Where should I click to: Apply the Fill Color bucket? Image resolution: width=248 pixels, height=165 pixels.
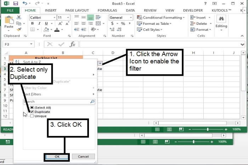[x=46, y=29]
